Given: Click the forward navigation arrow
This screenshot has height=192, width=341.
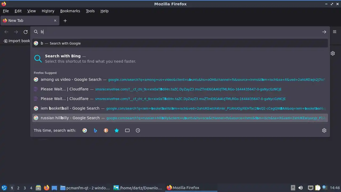Looking at the screenshot, I should click(16, 32).
